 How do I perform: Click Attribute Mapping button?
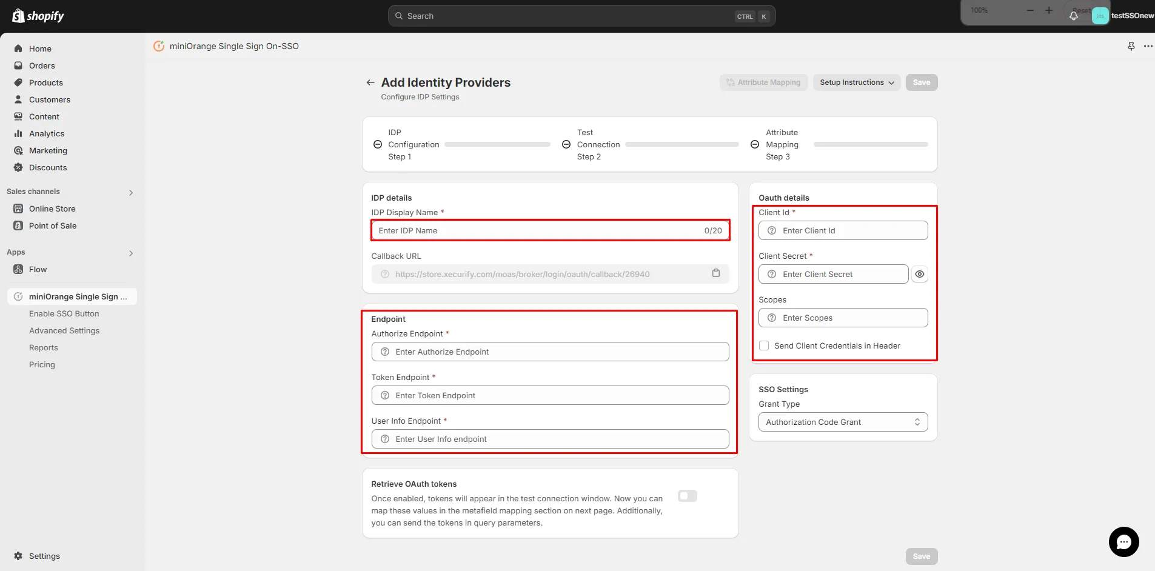(763, 82)
